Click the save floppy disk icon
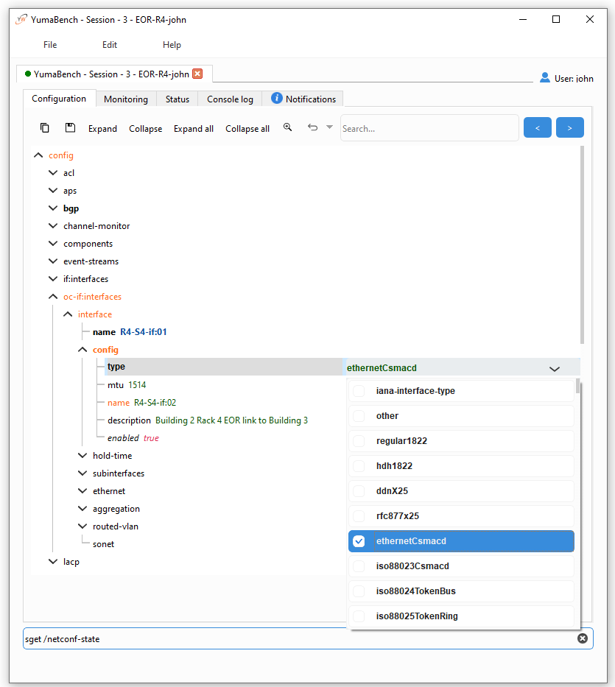Screen dimensions: 615x687 tap(70, 127)
